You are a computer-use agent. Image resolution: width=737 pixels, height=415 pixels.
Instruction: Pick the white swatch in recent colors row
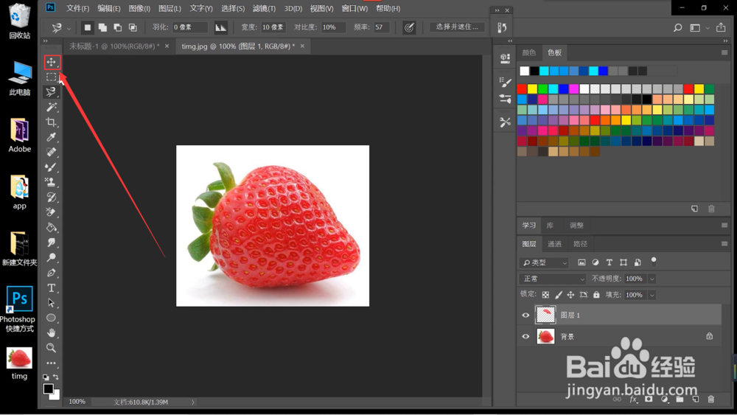525,71
